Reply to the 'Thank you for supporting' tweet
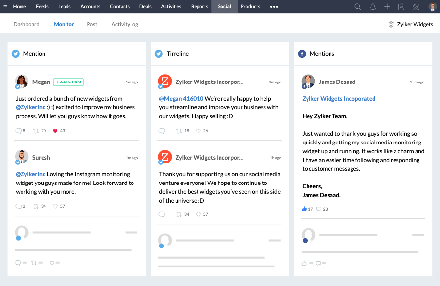This screenshot has height=286, width=440. click(x=162, y=214)
